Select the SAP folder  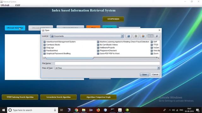click(x=154, y=42)
